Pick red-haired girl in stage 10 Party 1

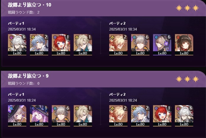click(x=61, y=45)
